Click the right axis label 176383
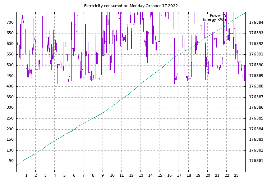This screenshot has height=180, width=276. tap(256, 140)
